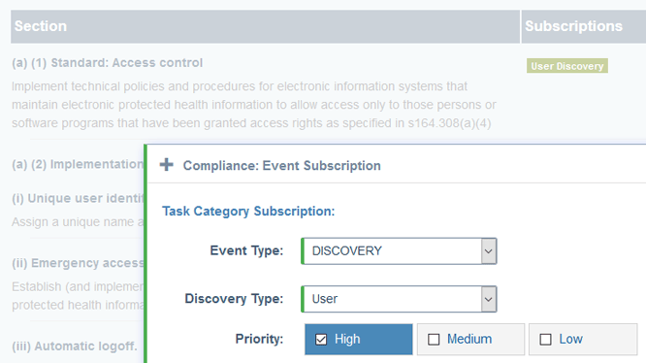Click the Compliance: Event Subscription dialog title
The image size is (646, 363).
(282, 166)
